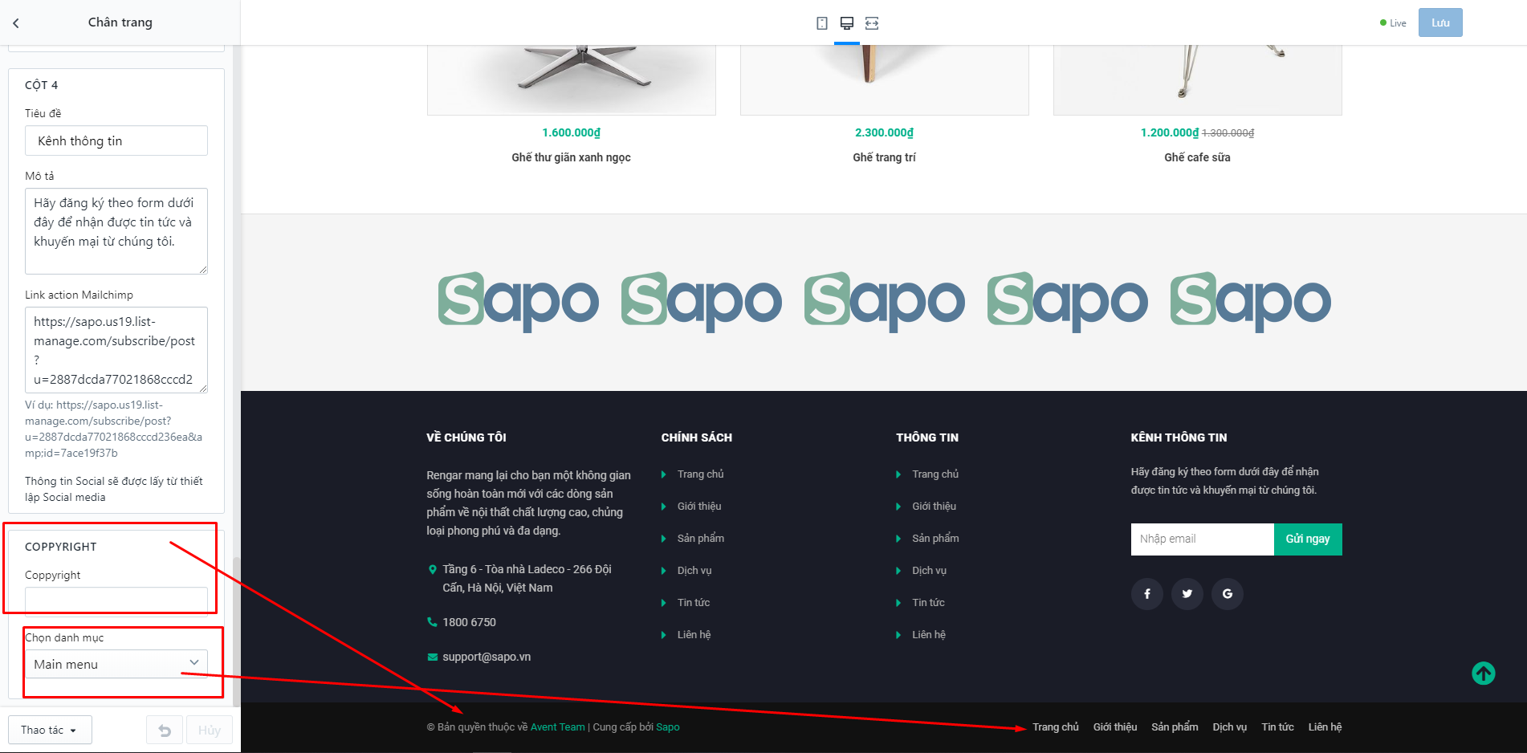Click the Hủy cancel button

(210, 731)
